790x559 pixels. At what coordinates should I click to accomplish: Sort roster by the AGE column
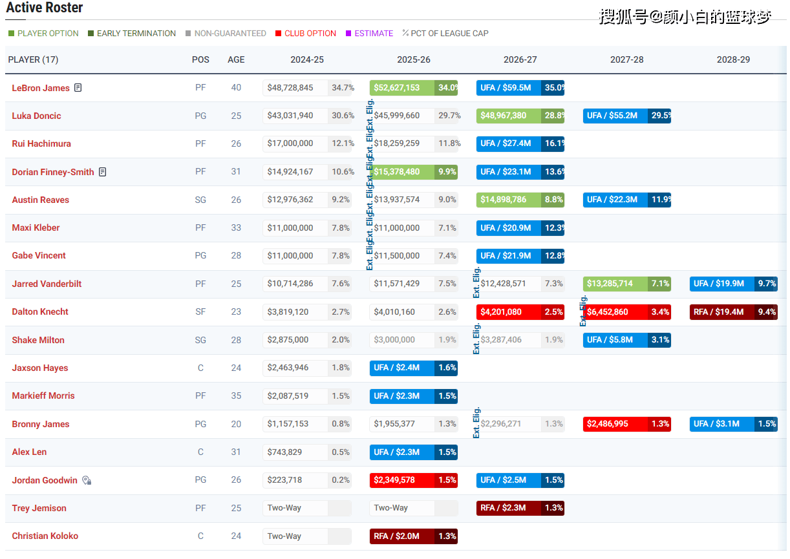(x=236, y=59)
